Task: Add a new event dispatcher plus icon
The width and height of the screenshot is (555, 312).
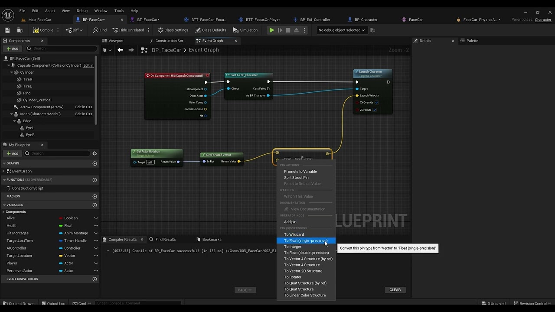Action: 95,279
